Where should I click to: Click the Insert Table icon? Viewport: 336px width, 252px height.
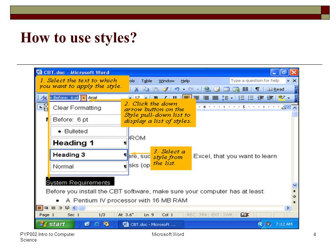click(226, 89)
